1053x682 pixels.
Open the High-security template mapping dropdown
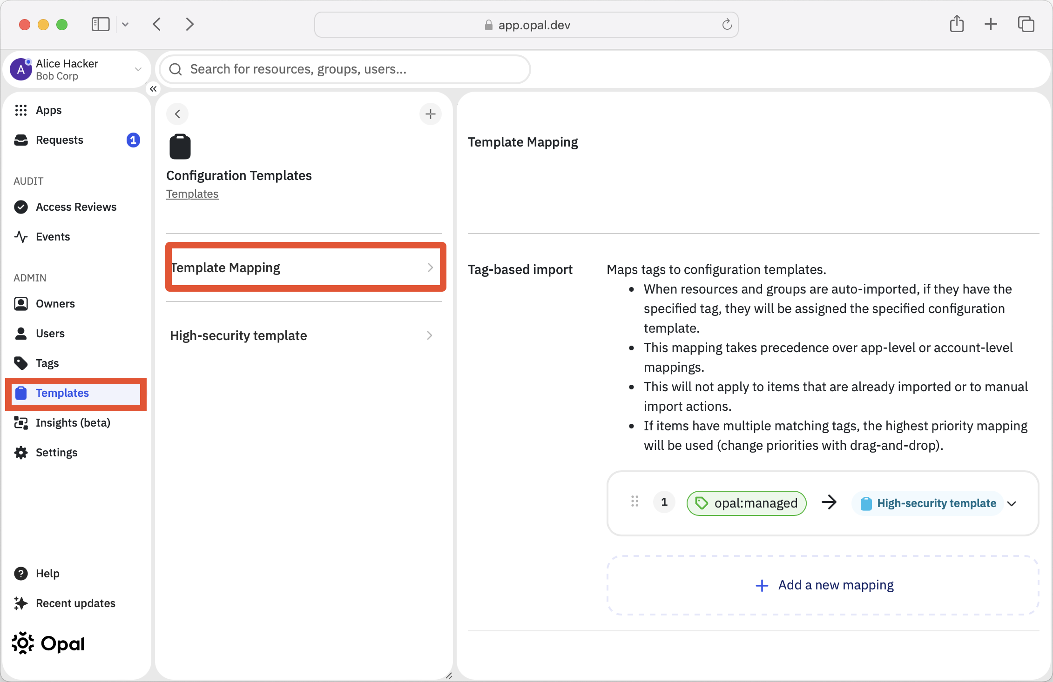click(x=1012, y=503)
